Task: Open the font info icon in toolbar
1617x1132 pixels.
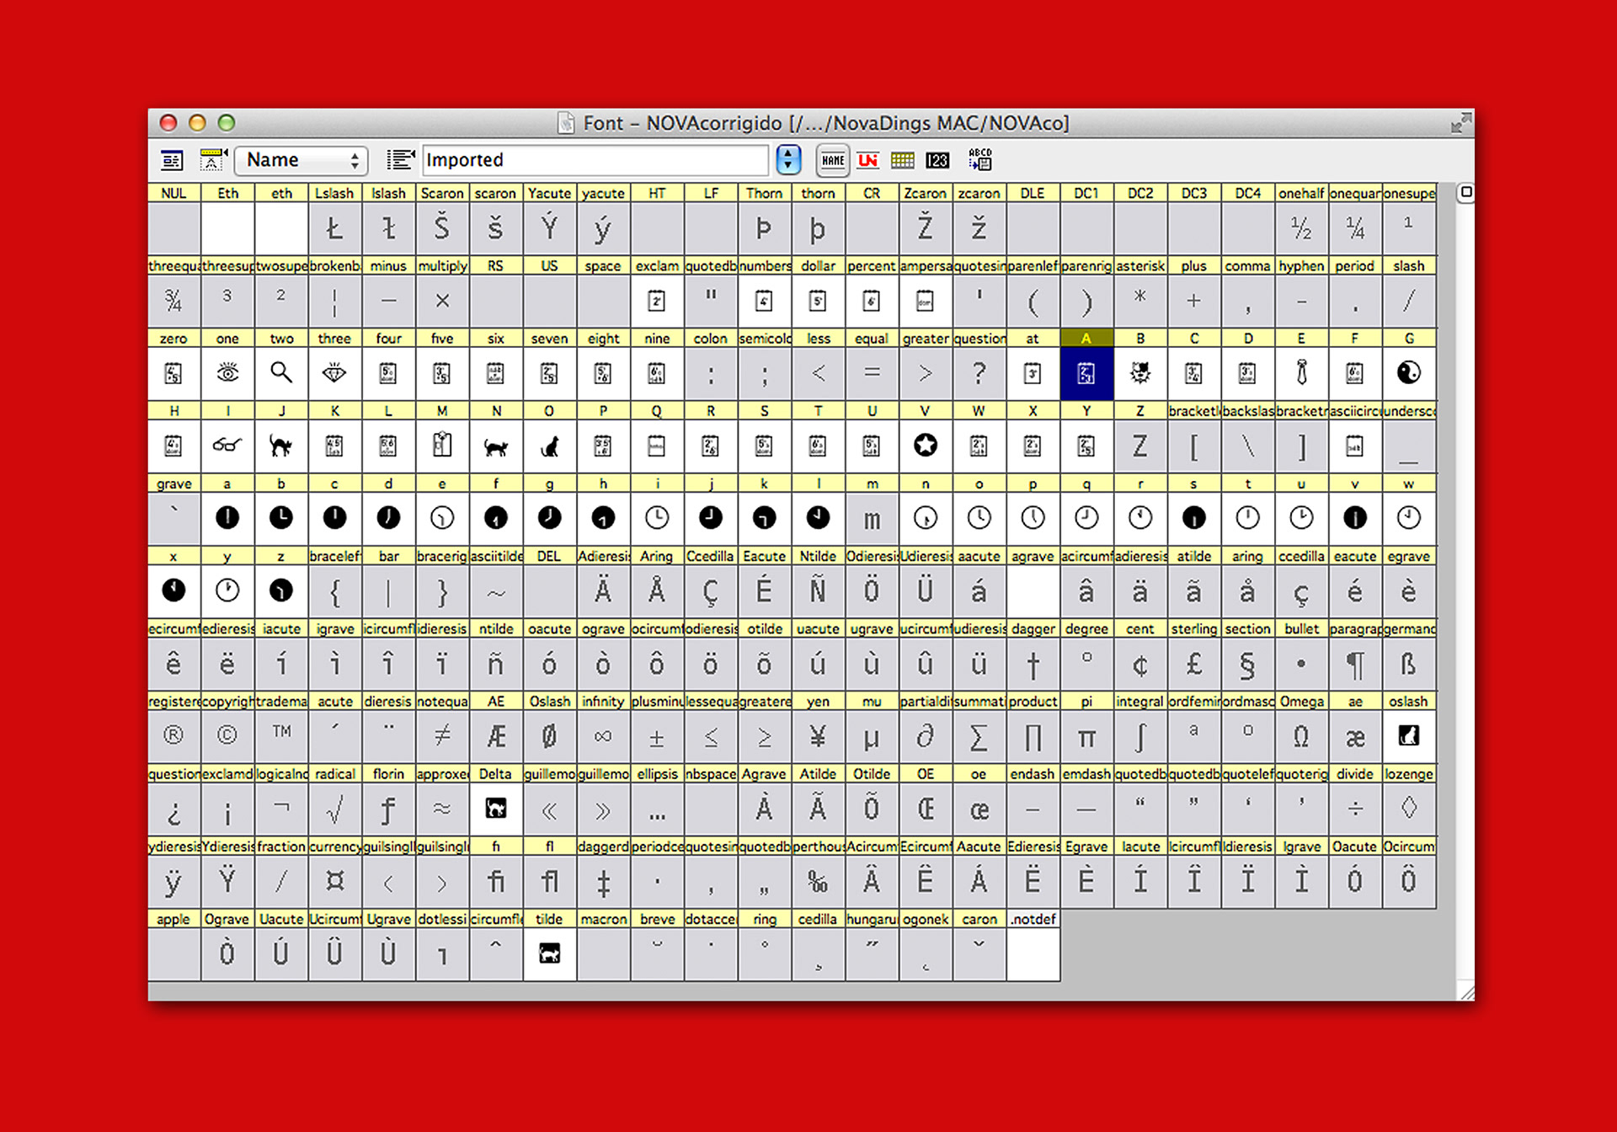Action: click(172, 160)
